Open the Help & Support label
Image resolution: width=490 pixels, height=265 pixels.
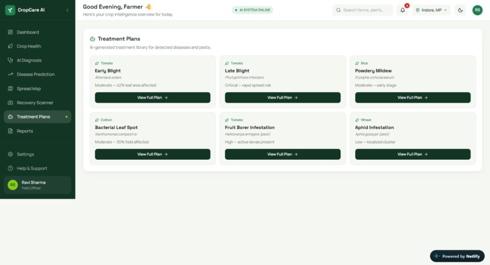coord(32,168)
